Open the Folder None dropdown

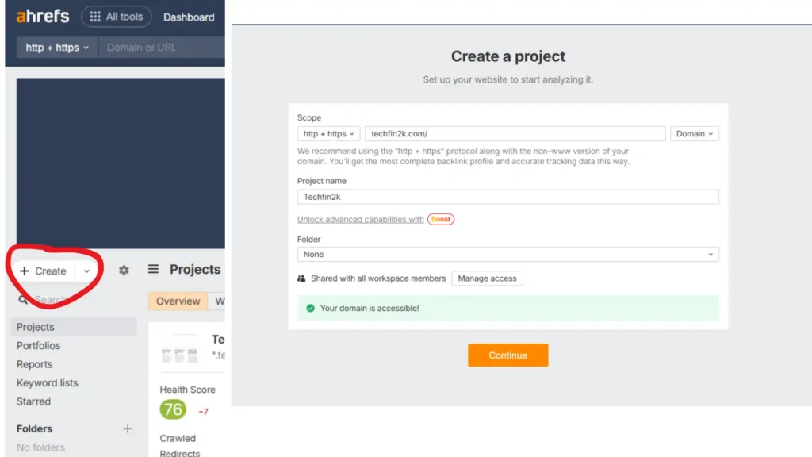point(508,255)
